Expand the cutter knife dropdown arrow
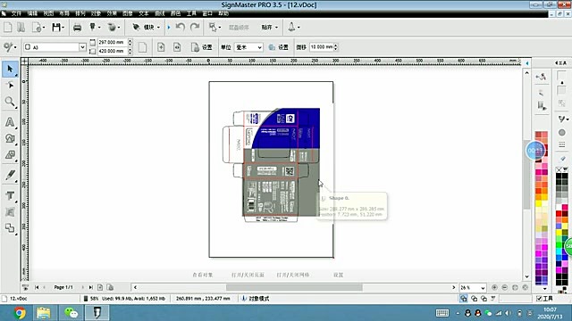 (x=99, y=28)
